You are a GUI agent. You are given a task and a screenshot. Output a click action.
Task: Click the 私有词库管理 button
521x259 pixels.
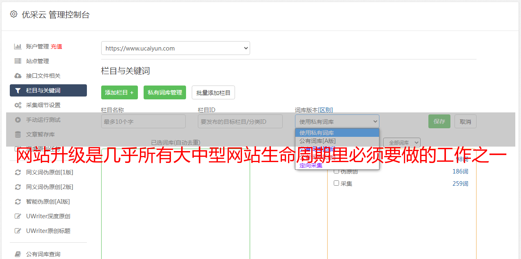click(165, 92)
